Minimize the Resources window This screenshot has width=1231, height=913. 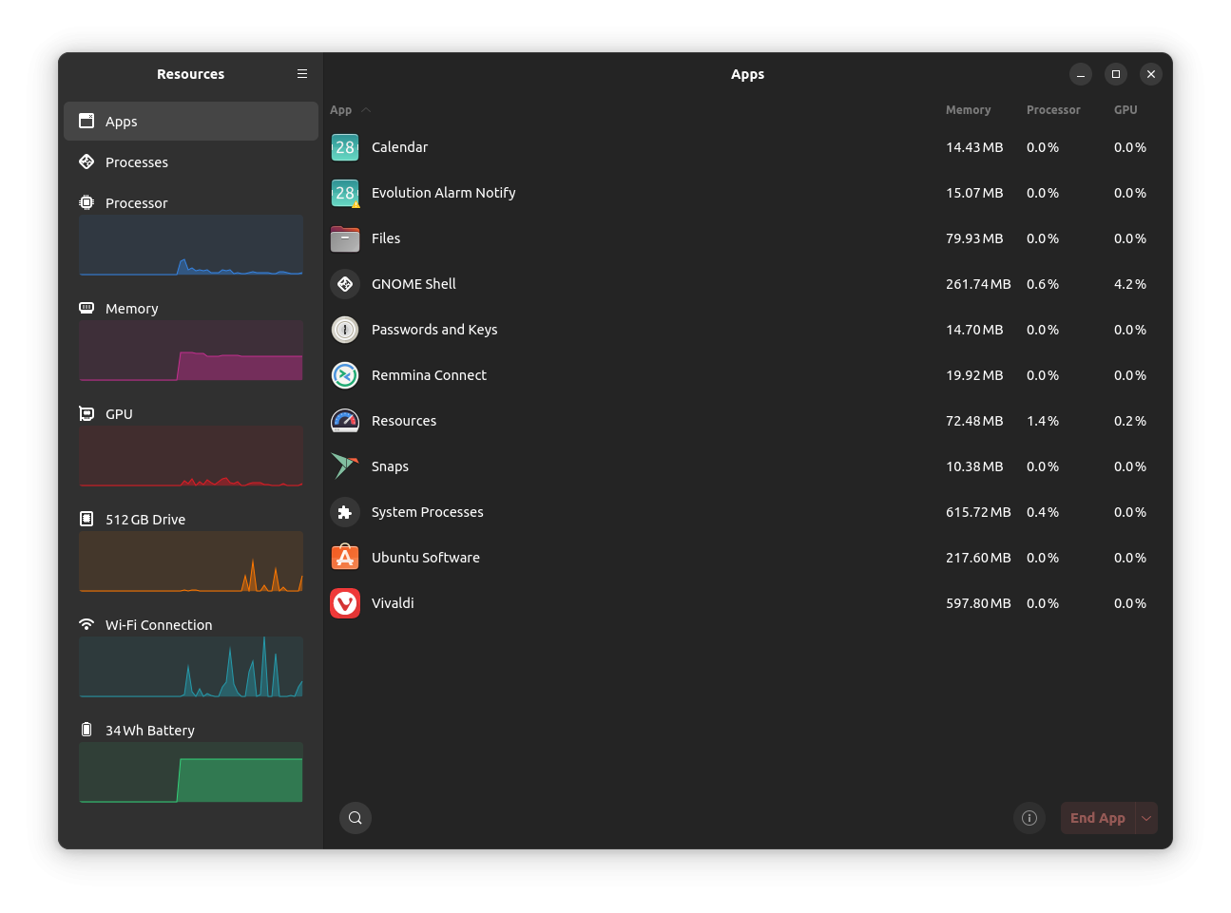1081,74
